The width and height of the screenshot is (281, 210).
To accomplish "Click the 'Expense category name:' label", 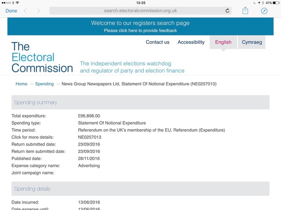I will coord(36,166).
